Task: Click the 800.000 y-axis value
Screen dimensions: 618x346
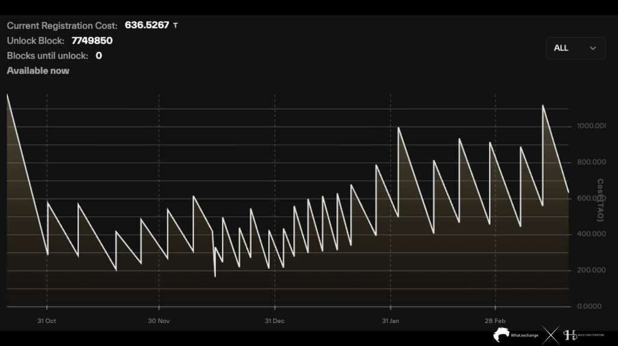Action: 591,162
